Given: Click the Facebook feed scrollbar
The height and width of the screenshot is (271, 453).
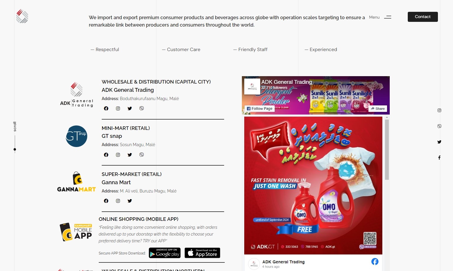Looking at the screenshot, I should pyautogui.click(x=387, y=149).
